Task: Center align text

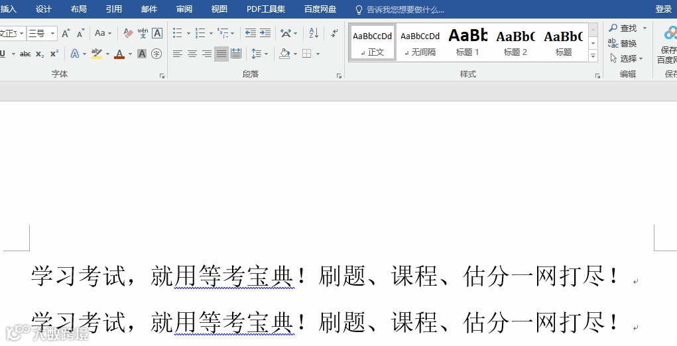Action: point(192,54)
